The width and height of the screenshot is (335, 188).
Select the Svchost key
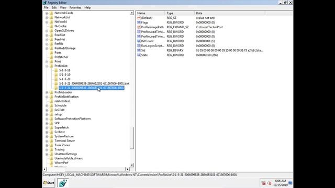[x=59, y=132]
